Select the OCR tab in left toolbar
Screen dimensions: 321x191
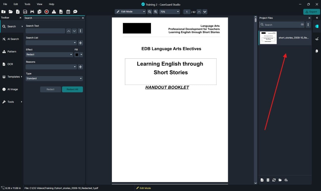(x=10, y=64)
